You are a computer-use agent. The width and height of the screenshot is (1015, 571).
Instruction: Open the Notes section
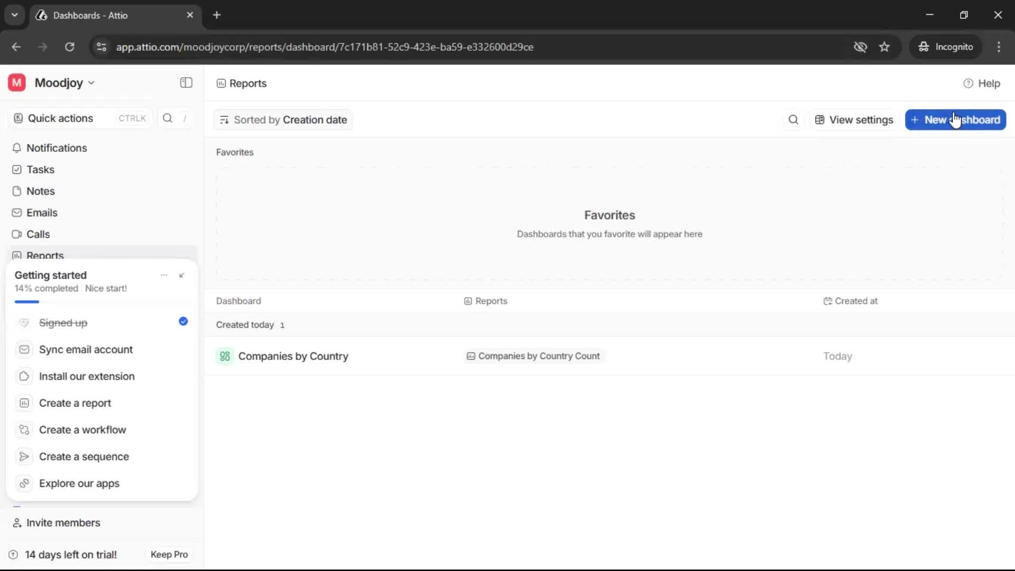pos(40,191)
